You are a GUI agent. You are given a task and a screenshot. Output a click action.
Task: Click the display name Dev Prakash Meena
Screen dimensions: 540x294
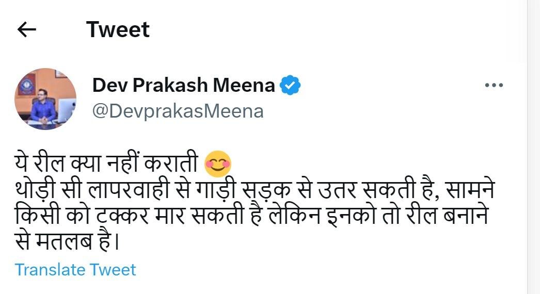(x=184, y=86)
